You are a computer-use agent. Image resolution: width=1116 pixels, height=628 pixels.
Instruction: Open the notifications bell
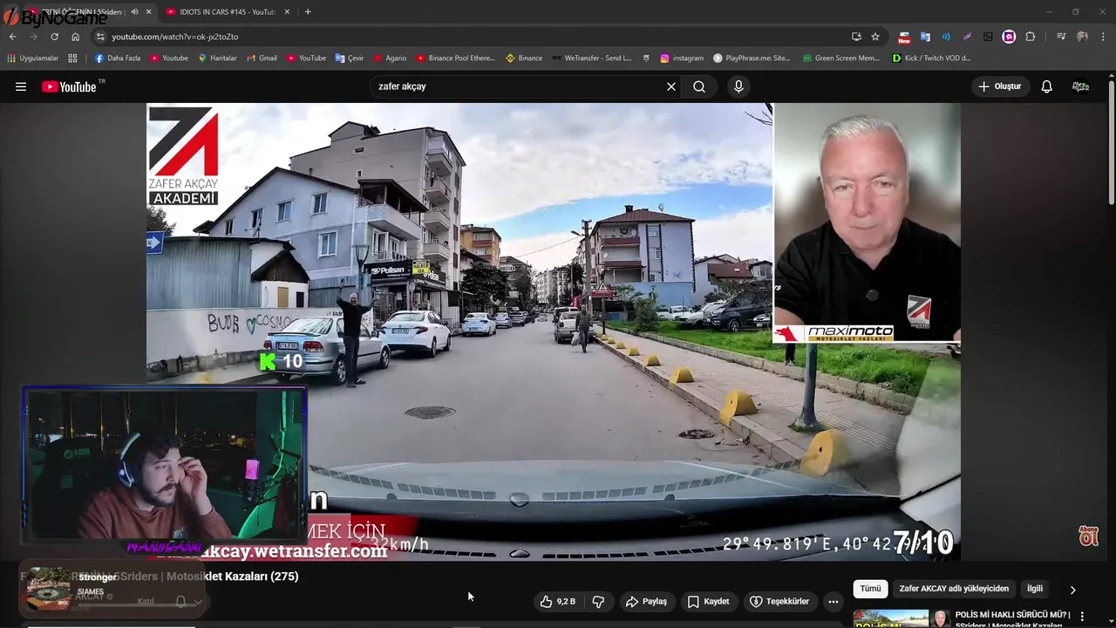1046,86
